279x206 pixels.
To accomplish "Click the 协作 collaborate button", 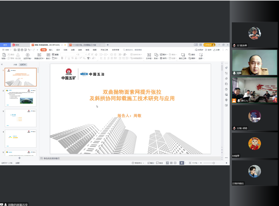I will click(208, 50).
